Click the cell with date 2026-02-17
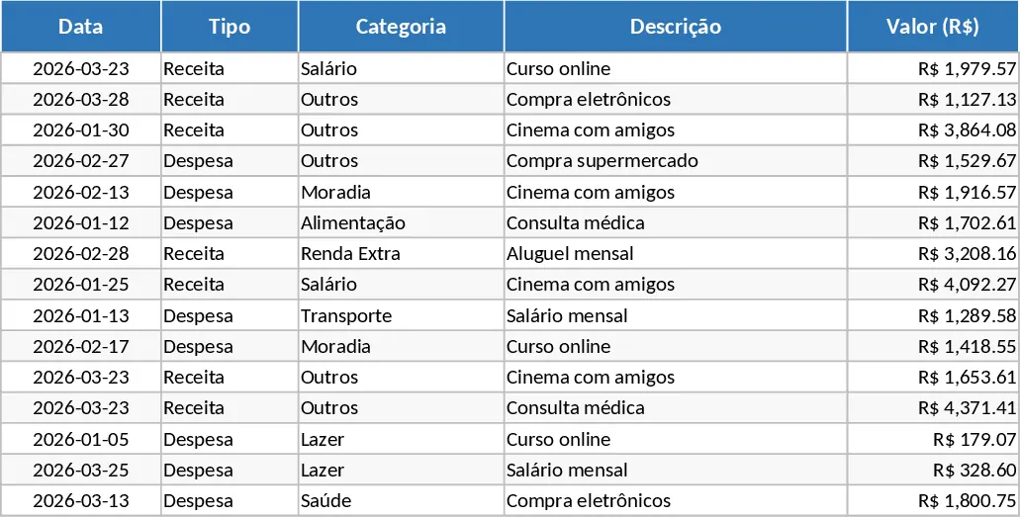 coord(81,347)
